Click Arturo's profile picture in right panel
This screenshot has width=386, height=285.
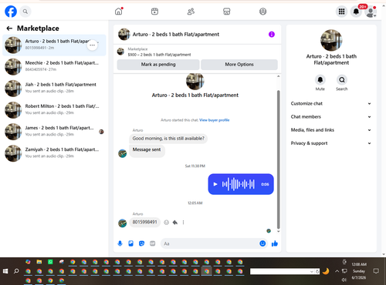click(x=331, y=40)
